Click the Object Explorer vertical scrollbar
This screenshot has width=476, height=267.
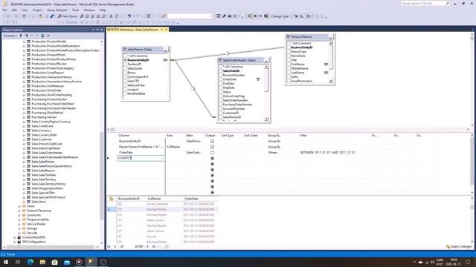pos(102,176)
